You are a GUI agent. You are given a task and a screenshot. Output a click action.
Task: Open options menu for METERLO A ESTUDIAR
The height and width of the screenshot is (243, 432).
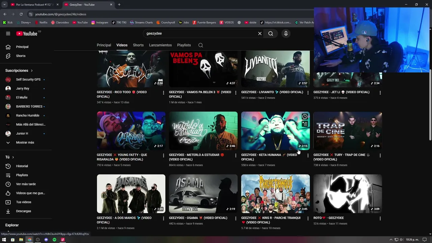[x=236, y=156]
